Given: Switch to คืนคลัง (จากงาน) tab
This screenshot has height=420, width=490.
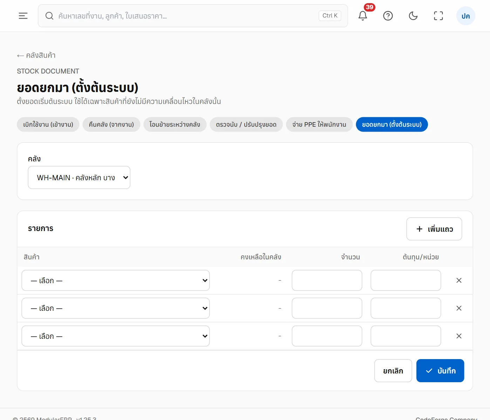Looking at the screenshot, I should click(111, 125).
